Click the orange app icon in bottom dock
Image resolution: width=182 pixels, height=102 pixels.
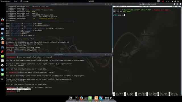96,98
